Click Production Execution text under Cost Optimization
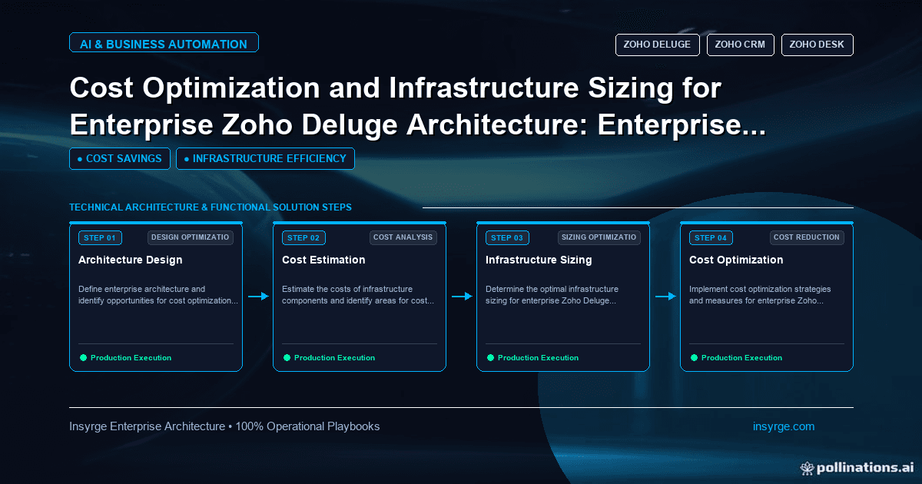The height and width of the screenshot is (484, 922). point(741,358)
